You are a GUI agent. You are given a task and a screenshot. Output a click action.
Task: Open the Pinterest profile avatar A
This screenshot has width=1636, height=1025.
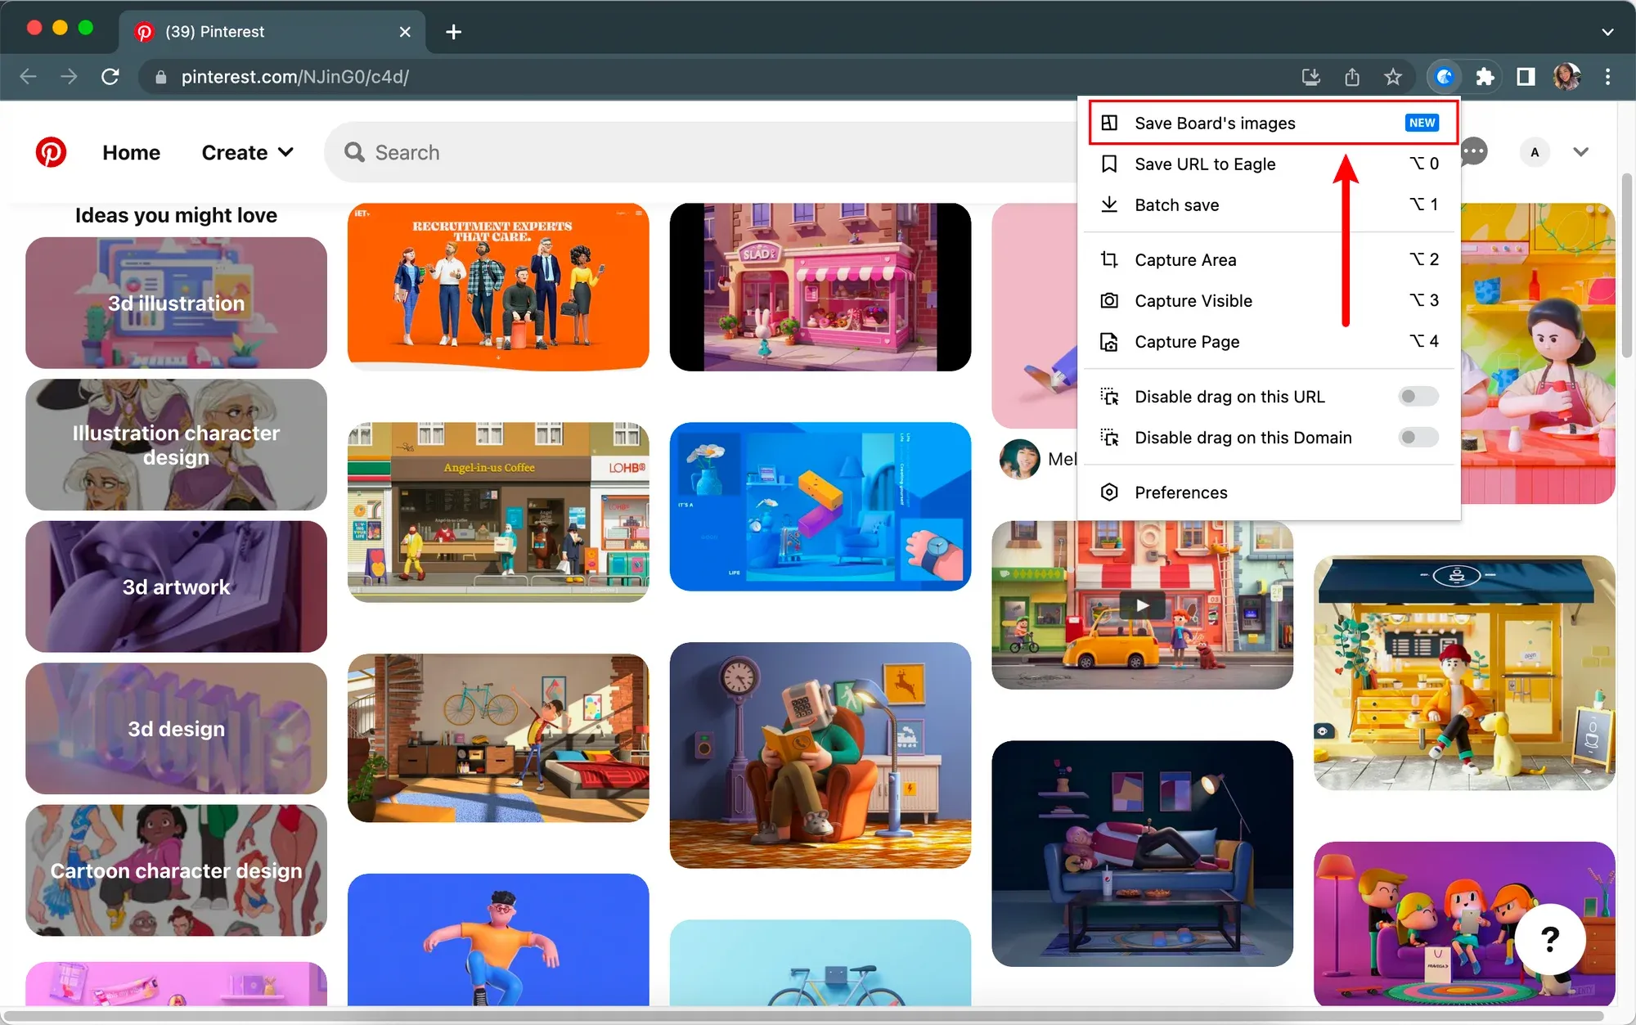tap(1535, 152)
